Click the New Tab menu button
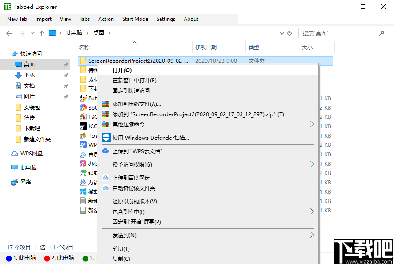The height and width of the screenshot is (264, 394). (x=17, y=19)
